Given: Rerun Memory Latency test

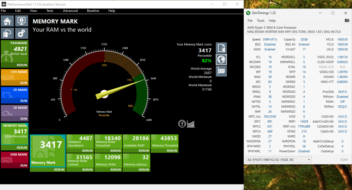Looking at the screenshot, I should click(x=144, y=170).
